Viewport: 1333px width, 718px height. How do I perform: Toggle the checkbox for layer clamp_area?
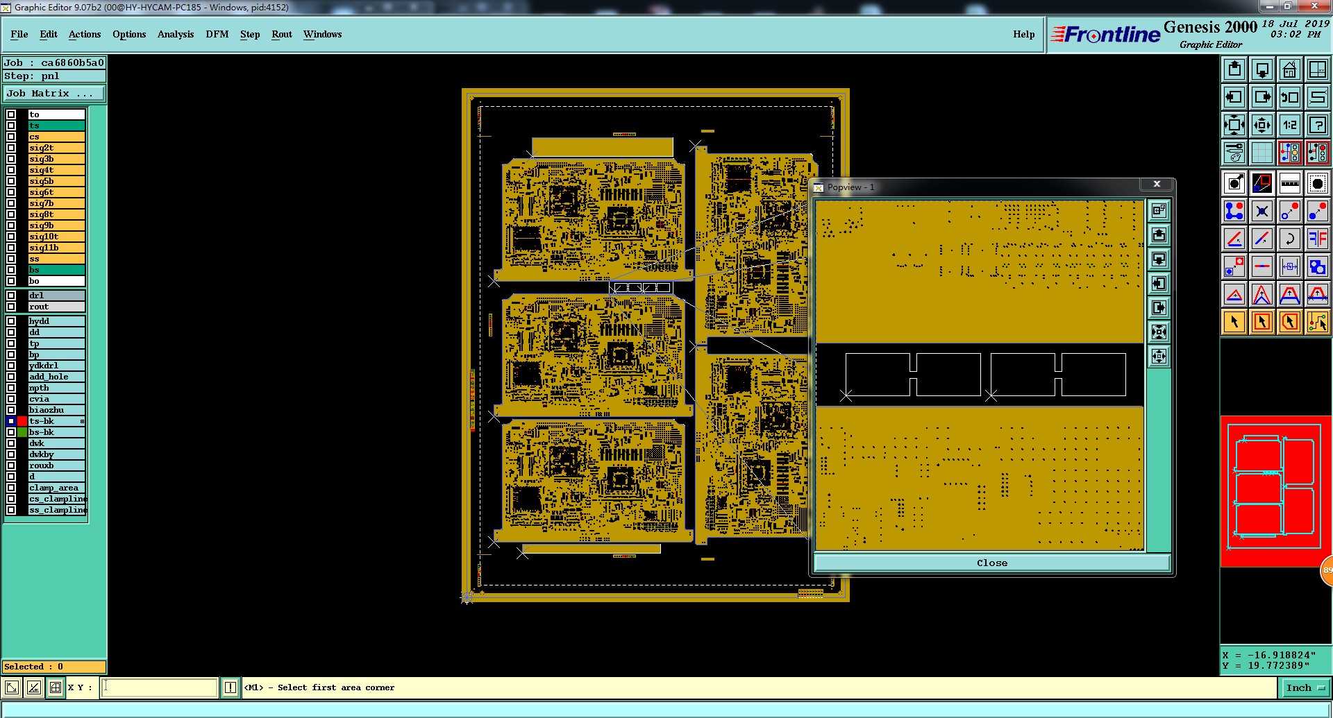pyautogui.click(x=11, y=488)
